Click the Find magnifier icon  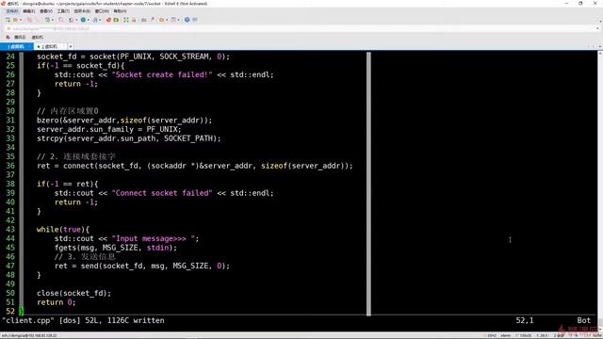[61, 20]
